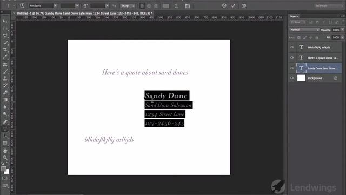Viewport: 346px width, 195px height.
Task: Open the Essentials workspace dropdown
Action: coord(329,6)
